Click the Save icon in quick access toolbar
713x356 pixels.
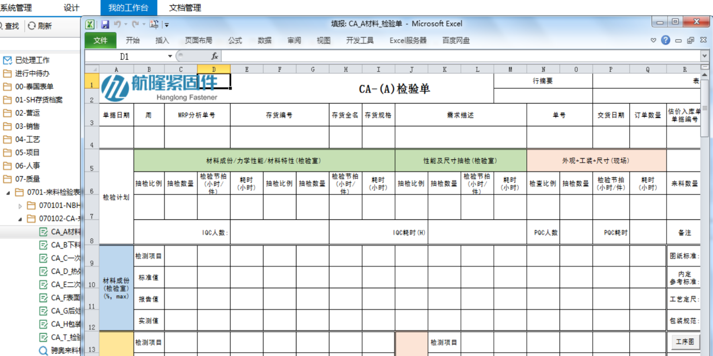105,24
